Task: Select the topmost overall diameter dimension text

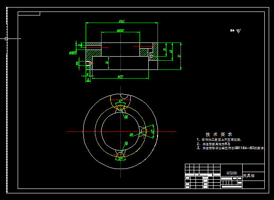Action: click(122, 21)
